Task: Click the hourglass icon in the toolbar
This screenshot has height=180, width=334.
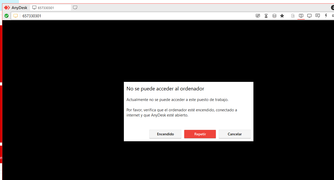Action: 266,16
